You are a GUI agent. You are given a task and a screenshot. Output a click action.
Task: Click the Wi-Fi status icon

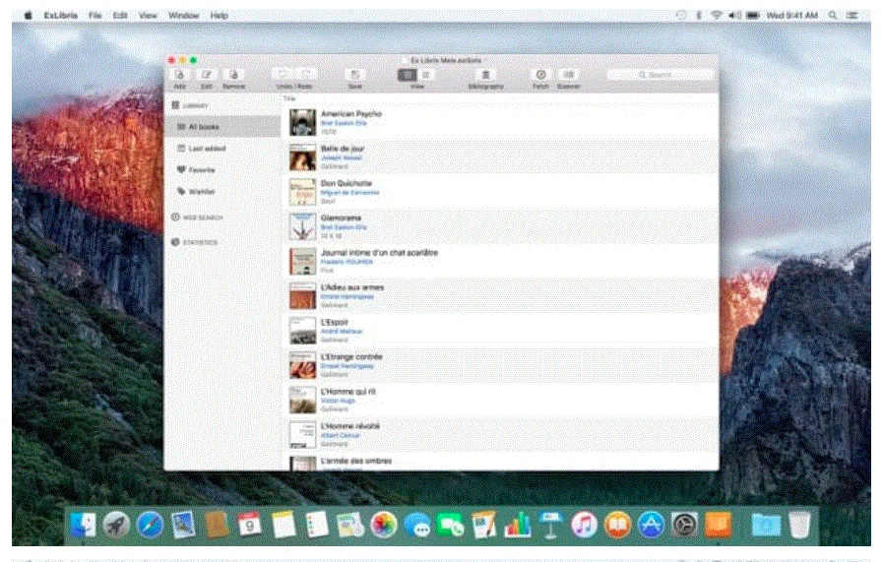click(716, 15)
